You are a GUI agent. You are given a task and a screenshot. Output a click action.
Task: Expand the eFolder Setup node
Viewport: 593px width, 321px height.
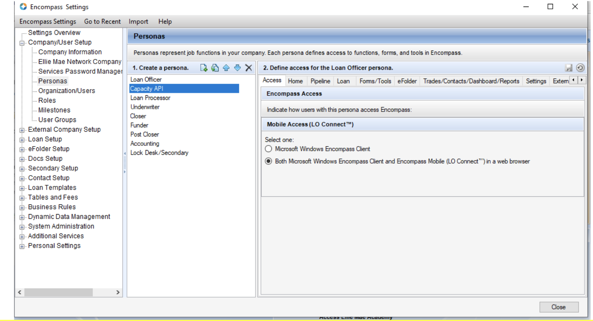(22, 149)
